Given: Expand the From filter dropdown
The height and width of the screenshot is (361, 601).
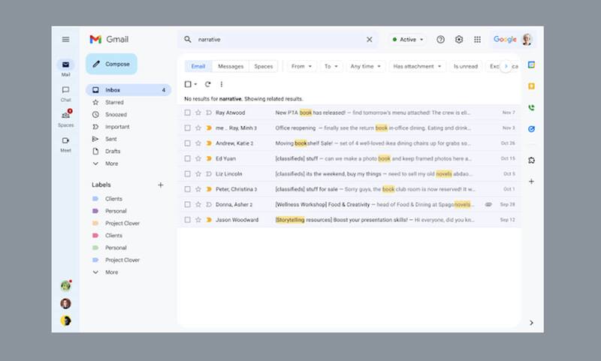Looking at the screenshot, I should click(302, 66).
